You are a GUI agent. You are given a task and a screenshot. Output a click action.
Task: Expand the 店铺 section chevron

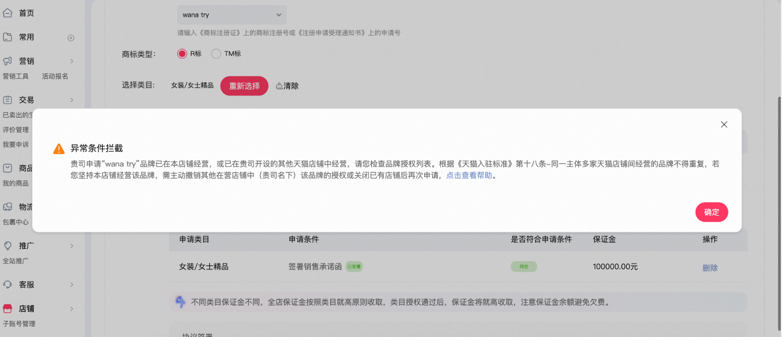pos(71,309)
